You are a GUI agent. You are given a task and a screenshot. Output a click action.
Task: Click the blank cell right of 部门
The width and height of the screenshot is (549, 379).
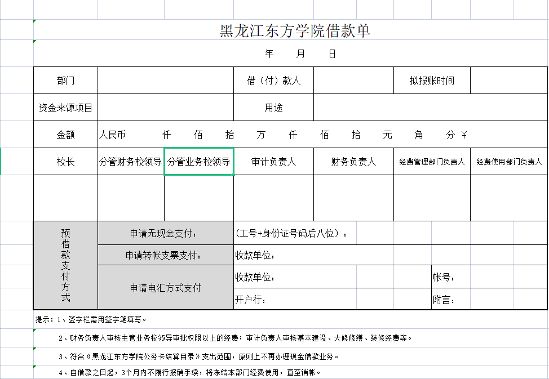tap(166, 81)
